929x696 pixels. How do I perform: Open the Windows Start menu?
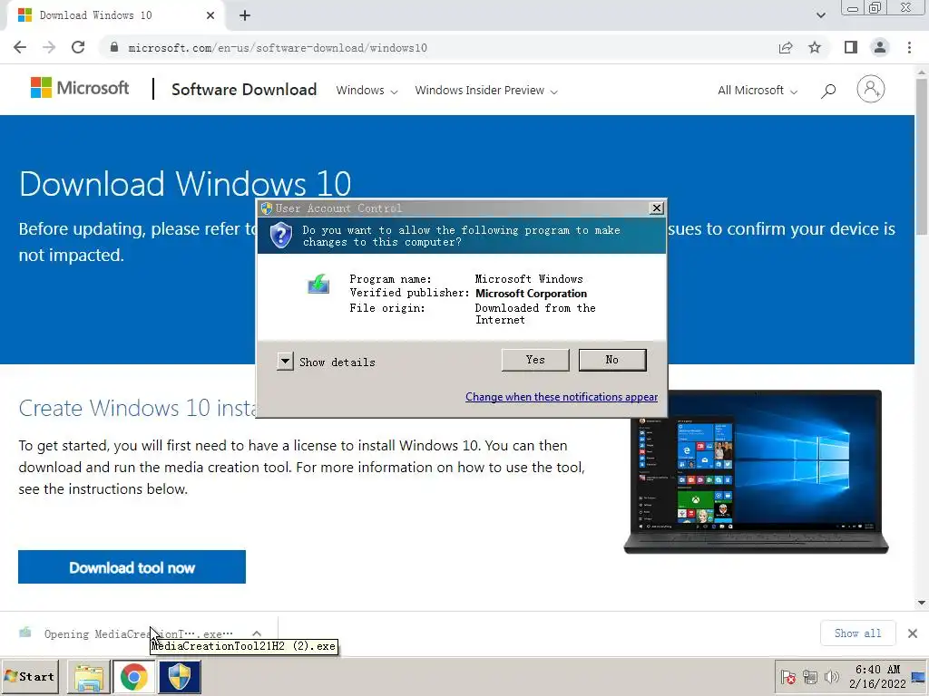(30, 676)
